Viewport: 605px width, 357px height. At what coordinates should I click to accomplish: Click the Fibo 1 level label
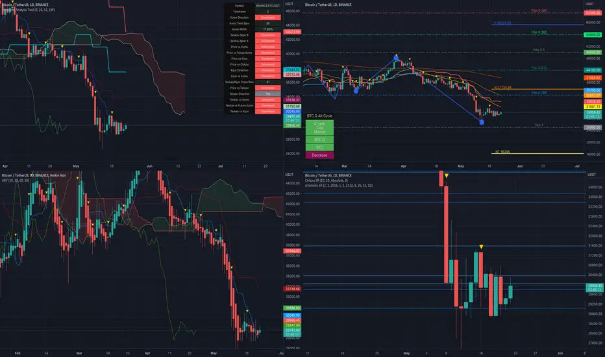539,125
